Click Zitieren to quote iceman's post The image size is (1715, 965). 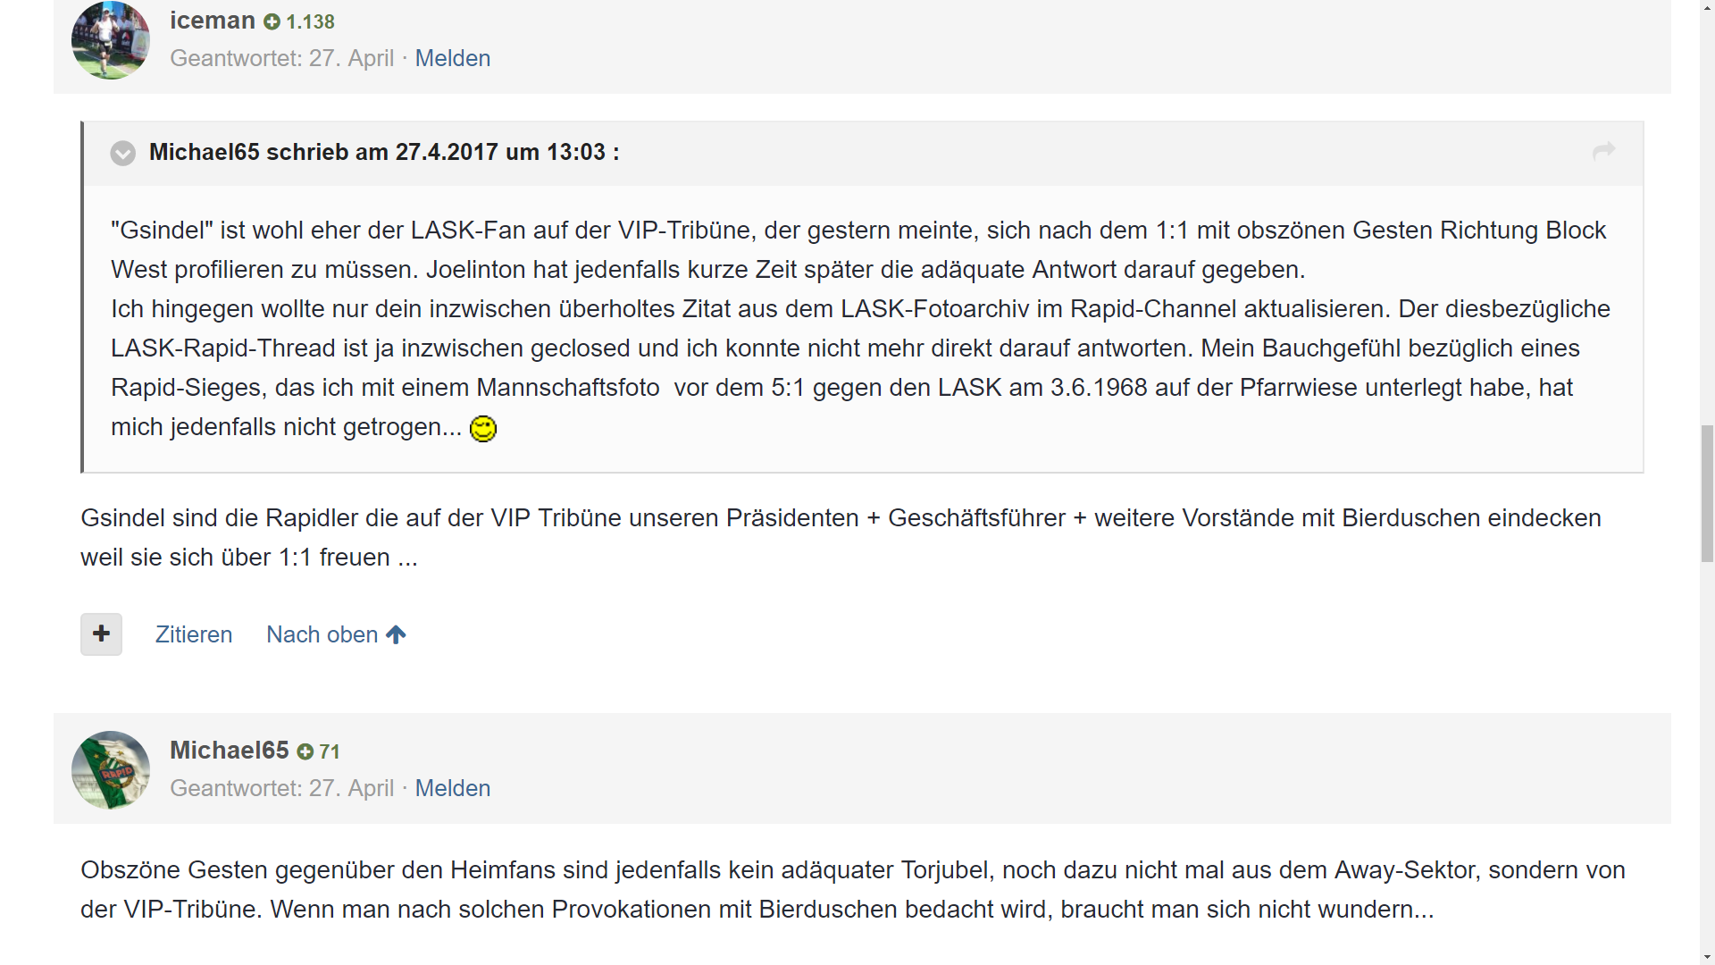pos(194,634)
